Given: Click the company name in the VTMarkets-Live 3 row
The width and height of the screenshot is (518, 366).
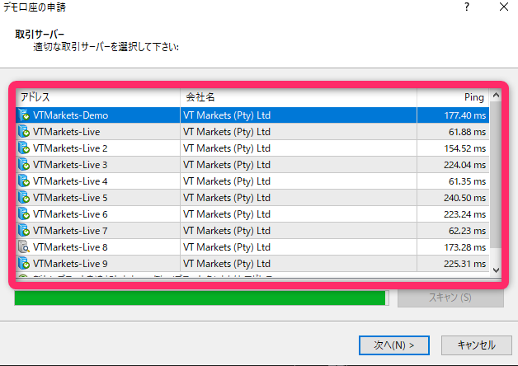Looking at the screenshot, I should [227, 165].
